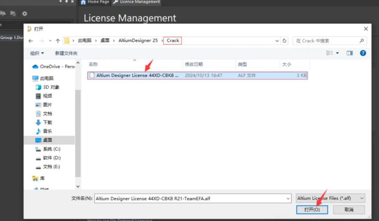Click navigation pane scroll down arrow
The width and height of the screenshot is (379, 221).
pyautogui.click(x=78, y=186)
